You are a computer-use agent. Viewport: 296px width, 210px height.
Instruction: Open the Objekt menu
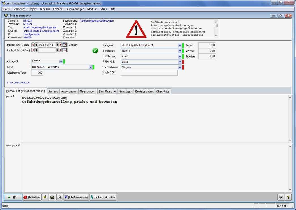(33, 9)
